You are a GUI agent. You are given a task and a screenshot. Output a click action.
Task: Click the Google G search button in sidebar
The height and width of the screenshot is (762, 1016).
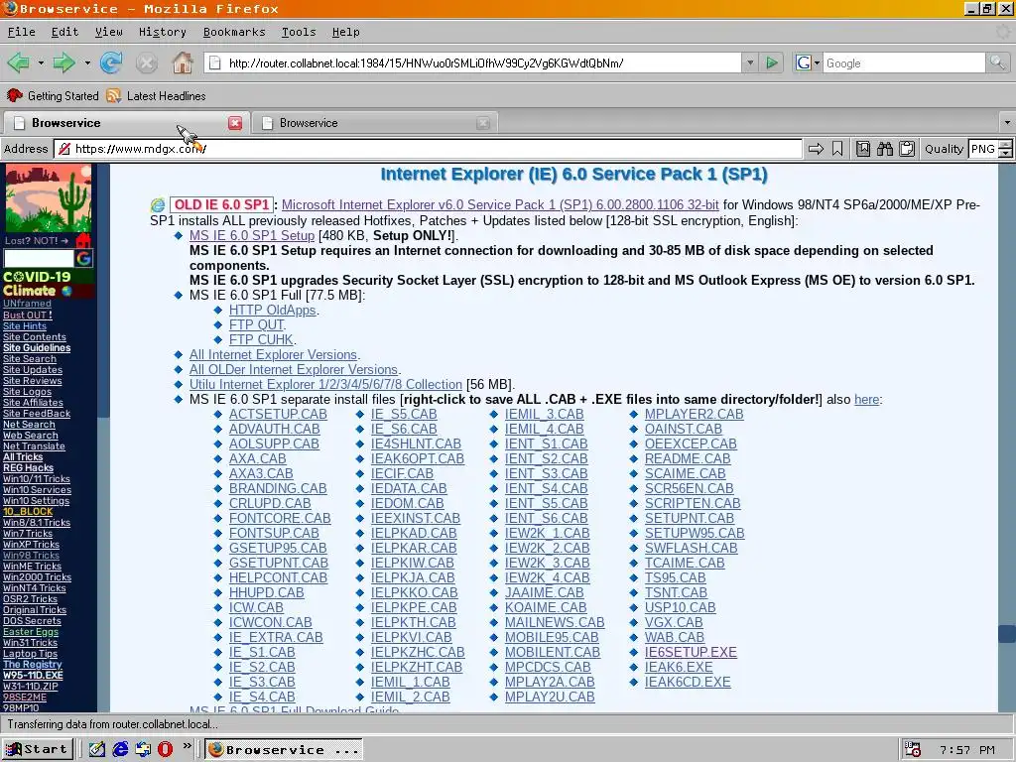point(83,259)
